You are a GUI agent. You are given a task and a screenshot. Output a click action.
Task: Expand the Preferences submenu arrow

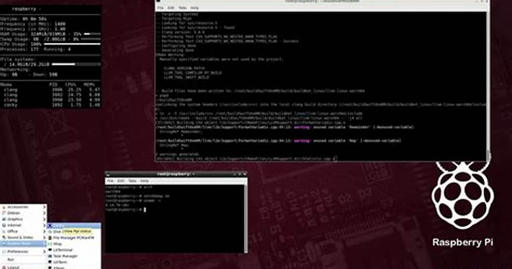tap(45, 252)
